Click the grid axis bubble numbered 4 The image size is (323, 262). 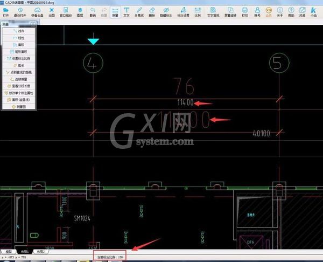[93, 63]
